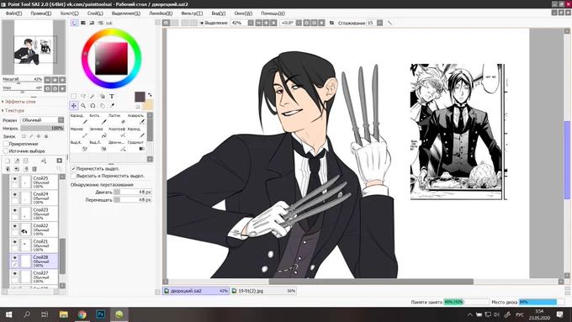
Task: Click zoom out minus button in navigator
Action: 47,80
